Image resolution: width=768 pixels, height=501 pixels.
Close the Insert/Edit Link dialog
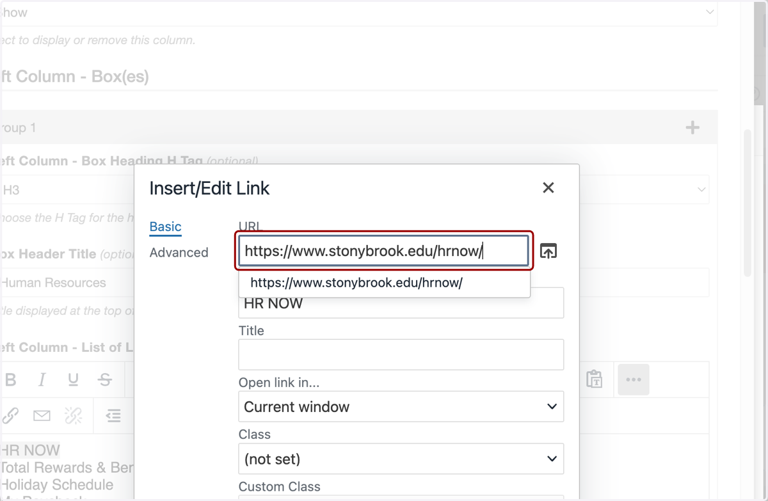click(x=548, y=187)
